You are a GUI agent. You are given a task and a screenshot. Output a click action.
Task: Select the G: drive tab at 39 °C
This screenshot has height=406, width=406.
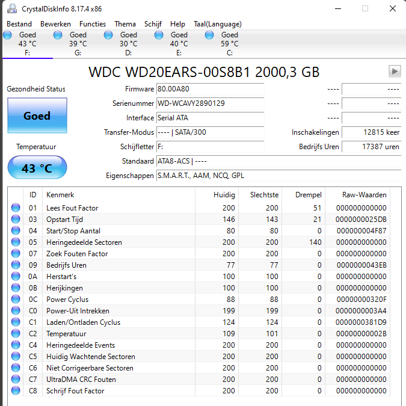(x=78, y=44)
